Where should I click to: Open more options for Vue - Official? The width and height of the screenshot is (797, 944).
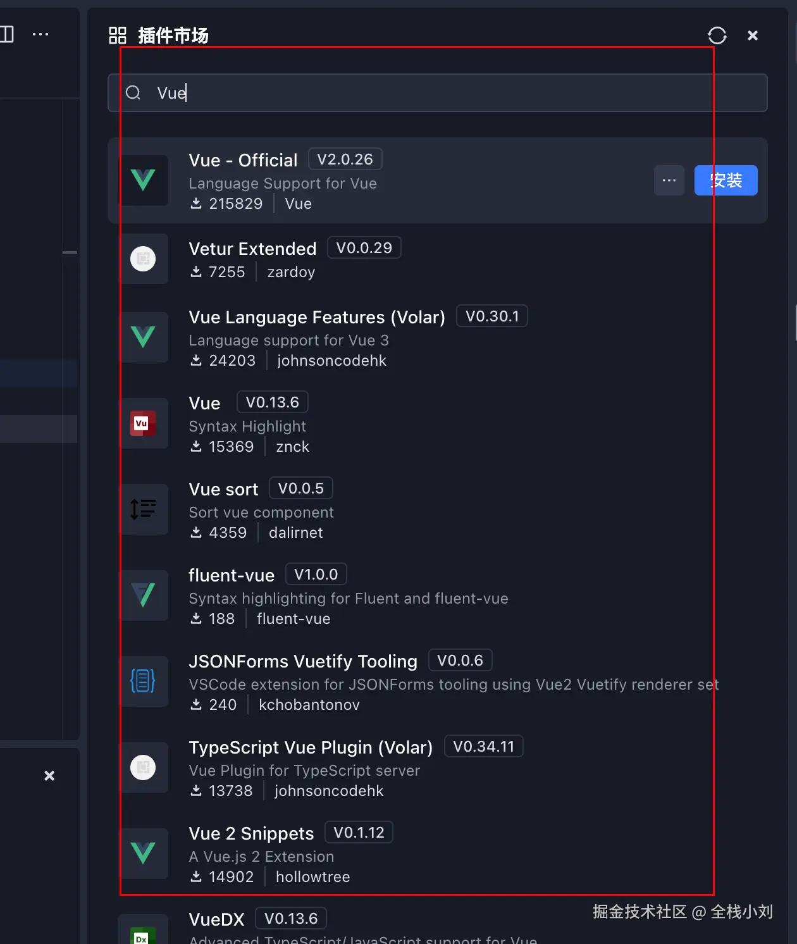(x=669, y=180)
